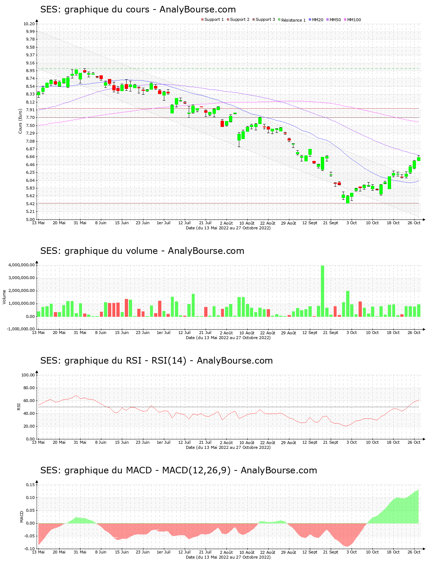Image resolution: width=439 pixels, height=567 pixels.
Task: Click the 0.15 MACD axis value
Action: point(30,485)
